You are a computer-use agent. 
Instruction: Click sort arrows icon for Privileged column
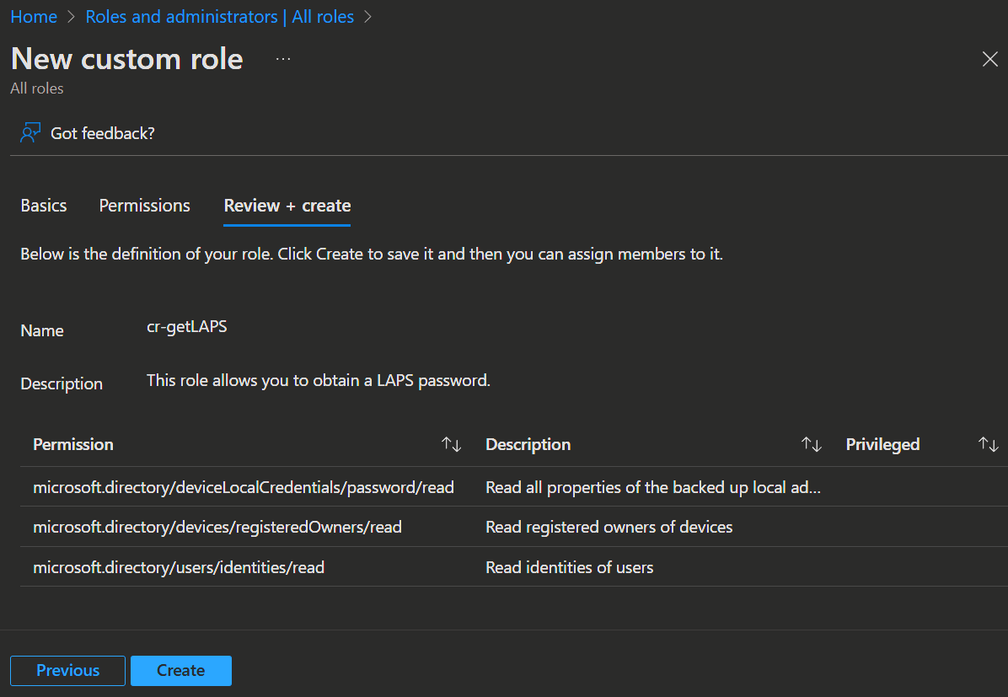[988, 444]
